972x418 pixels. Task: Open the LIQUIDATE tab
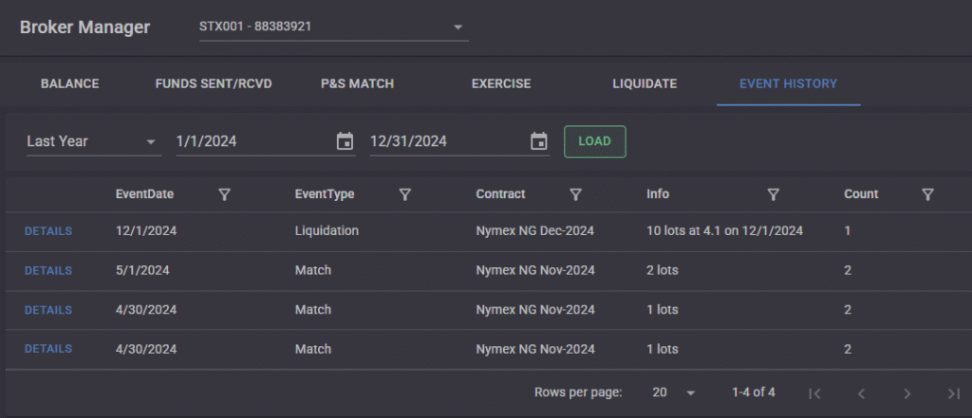click(x=645, y=83)
